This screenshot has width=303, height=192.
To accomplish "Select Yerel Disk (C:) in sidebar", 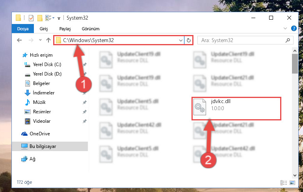I will [47, 65].
